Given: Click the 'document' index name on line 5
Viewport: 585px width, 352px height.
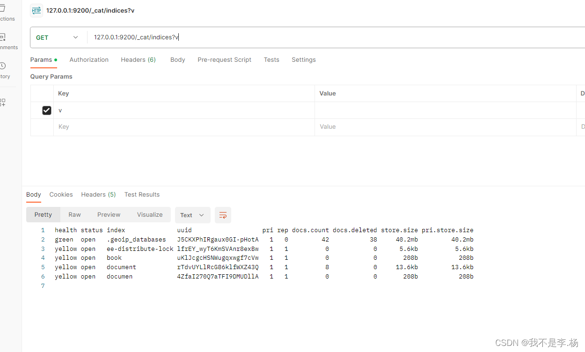Looking at the screenshot, I should (122, 267).
